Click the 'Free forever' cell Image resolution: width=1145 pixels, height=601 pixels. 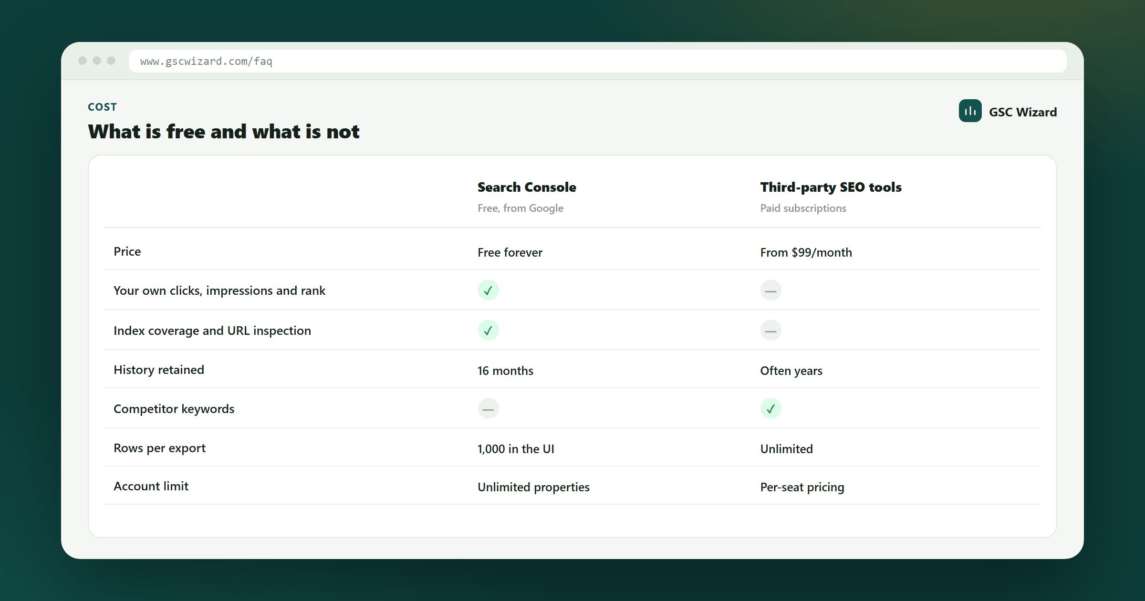click(x=510, y=252)
